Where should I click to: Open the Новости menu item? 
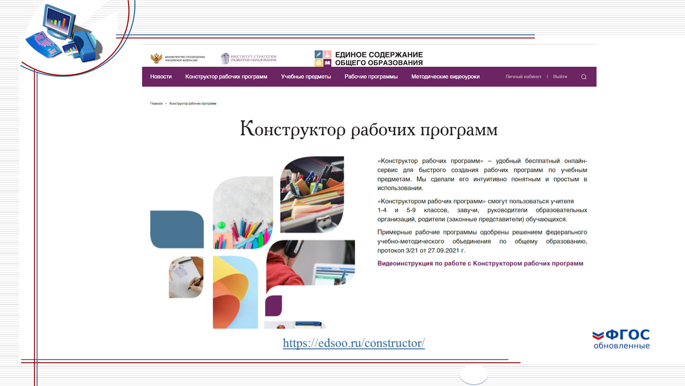161,77
